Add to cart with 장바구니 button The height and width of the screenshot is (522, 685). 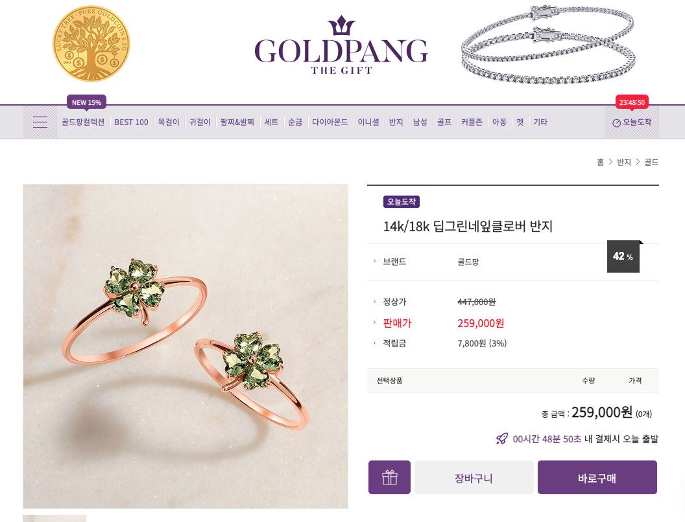[474, 477]
